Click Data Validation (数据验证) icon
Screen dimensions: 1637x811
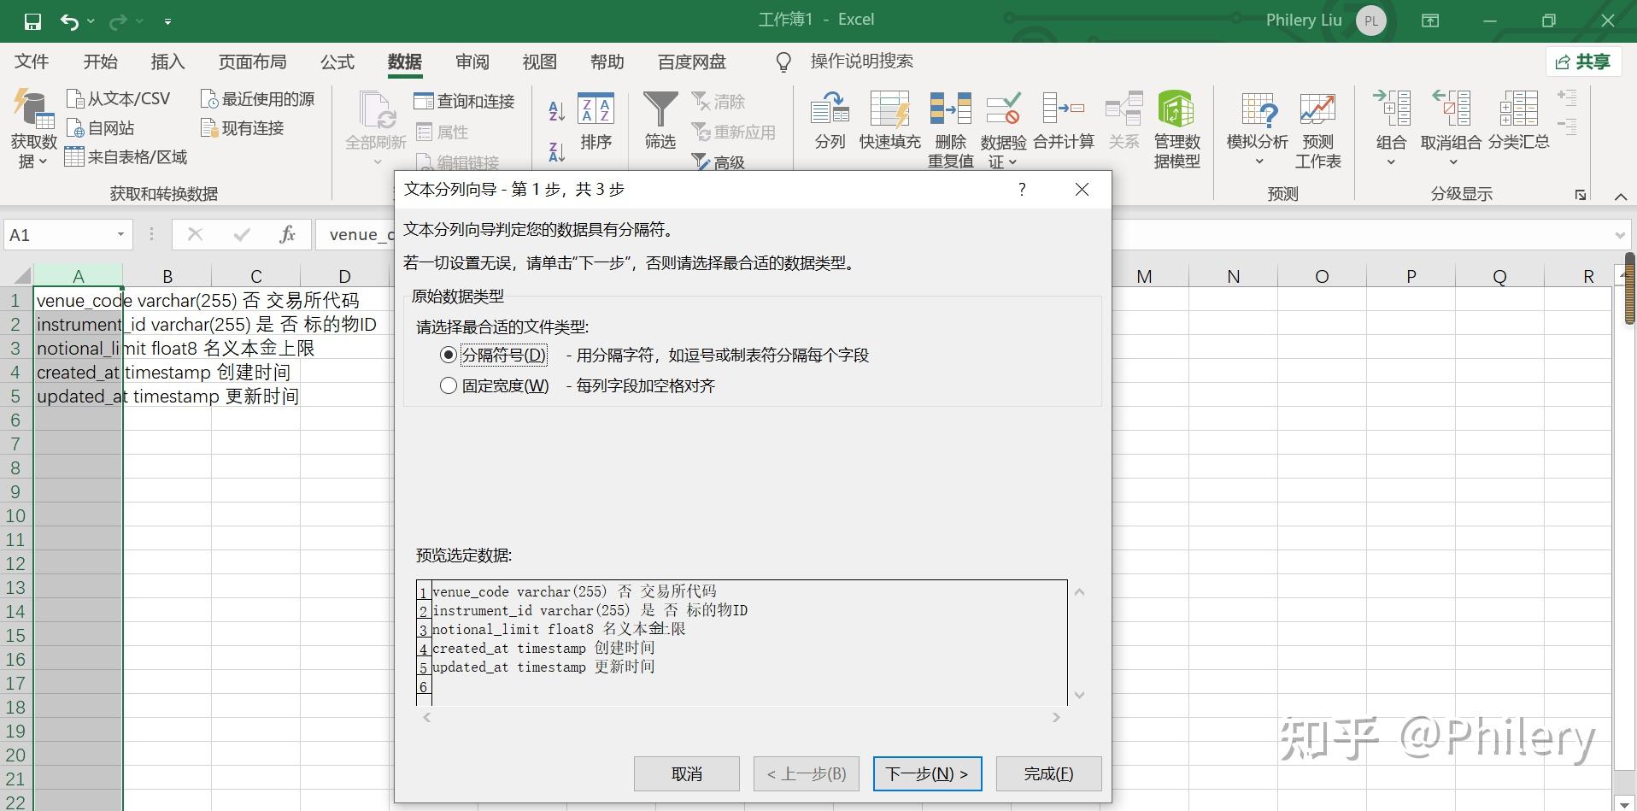[1003, 130]
